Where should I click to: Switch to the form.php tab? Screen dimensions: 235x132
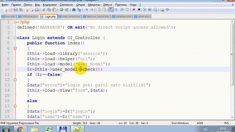pyautogui.click(x=9, y=16)
